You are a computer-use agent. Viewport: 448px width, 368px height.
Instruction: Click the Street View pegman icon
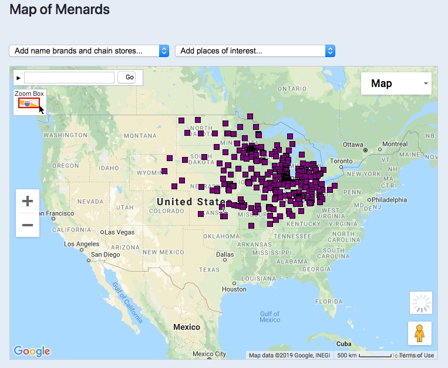click(420, 333)
